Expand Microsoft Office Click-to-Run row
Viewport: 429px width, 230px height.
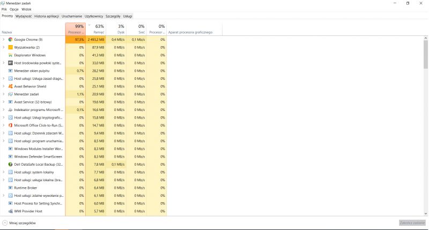(x=4, y=125)
